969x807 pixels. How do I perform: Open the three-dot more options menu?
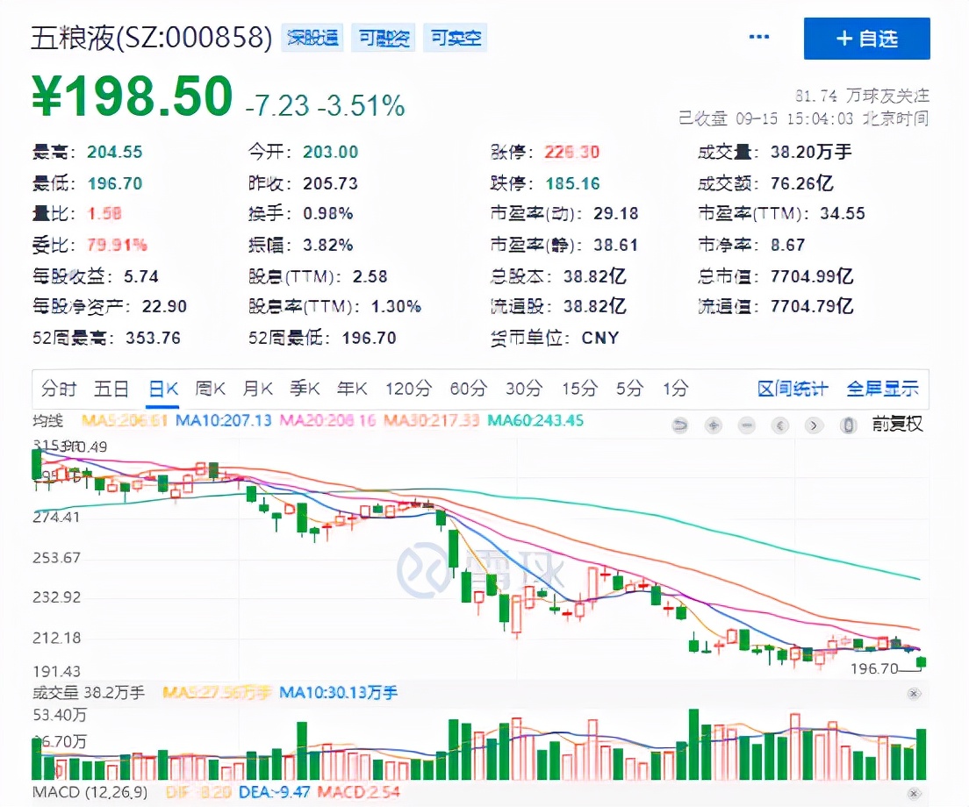coord(759,37)
